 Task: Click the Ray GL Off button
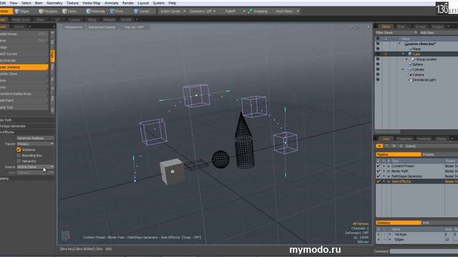click(134, 27)
